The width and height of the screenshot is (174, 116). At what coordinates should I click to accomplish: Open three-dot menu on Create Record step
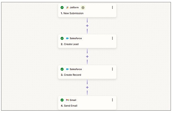112,69
